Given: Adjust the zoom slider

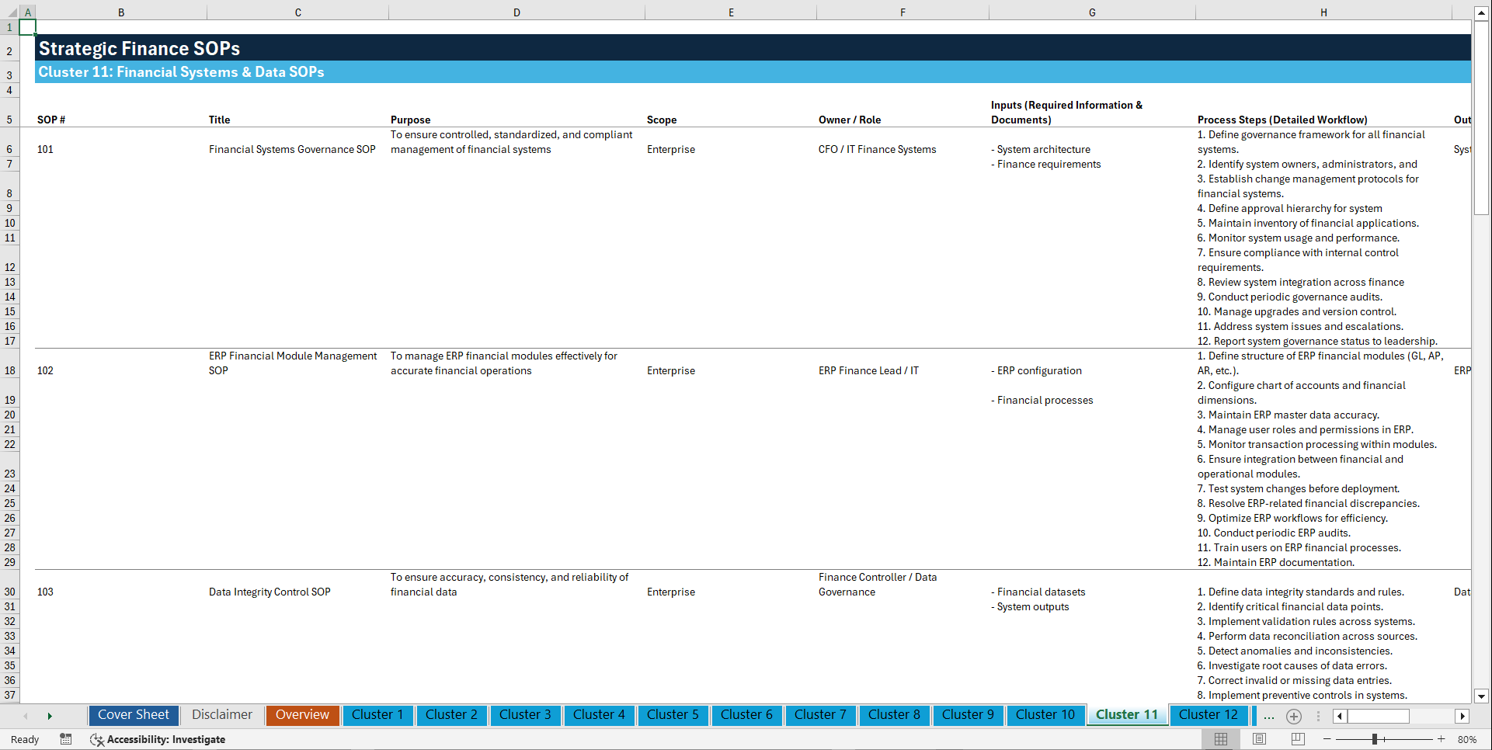Looking at the screenshot, I should pos(1376,739).
